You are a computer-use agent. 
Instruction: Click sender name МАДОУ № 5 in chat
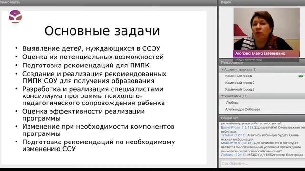click(230, 143)
